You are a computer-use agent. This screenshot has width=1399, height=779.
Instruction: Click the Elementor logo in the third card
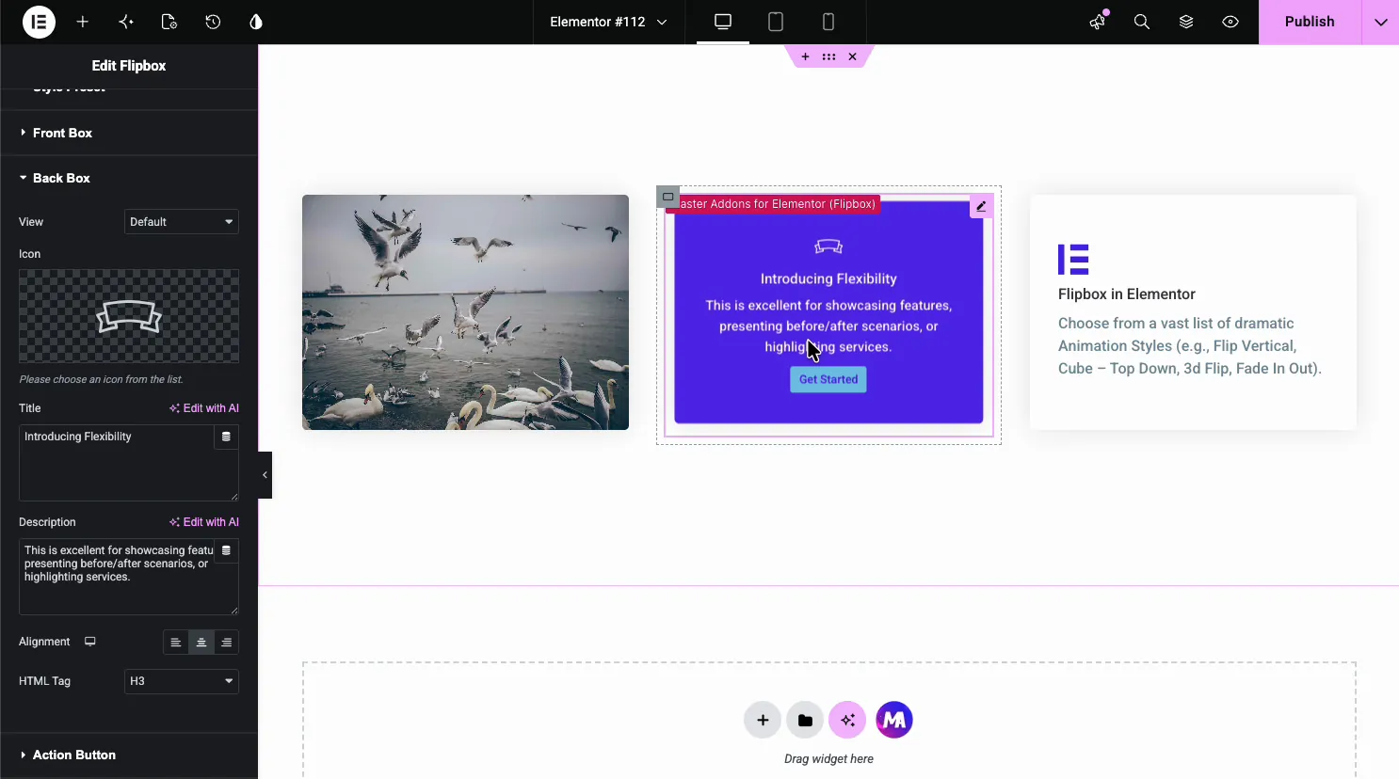coord(1073,259)
